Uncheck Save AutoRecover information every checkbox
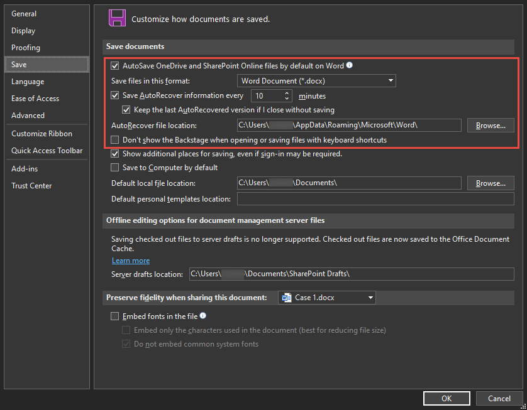 click(x=115, y=95)
